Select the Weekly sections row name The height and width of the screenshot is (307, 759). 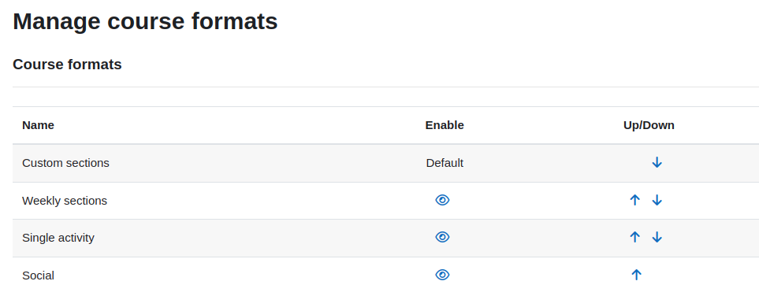65,201
